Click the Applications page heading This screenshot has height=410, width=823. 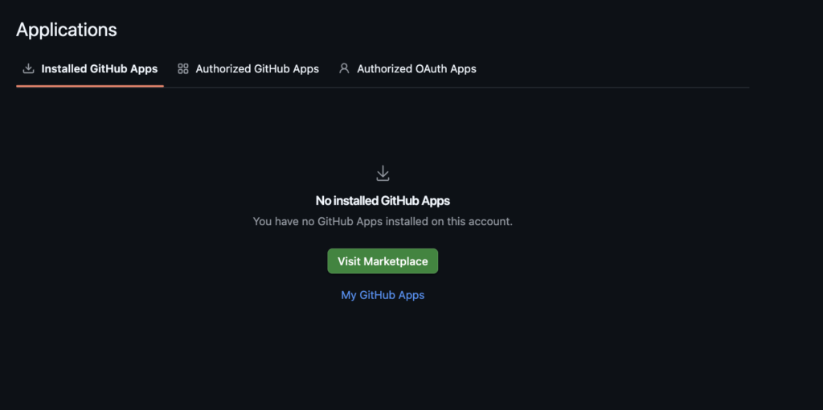67,30
